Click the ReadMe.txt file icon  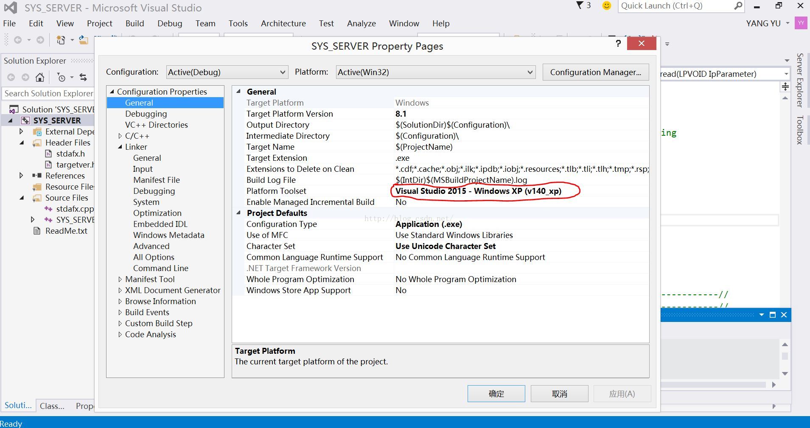click(37, 231)
